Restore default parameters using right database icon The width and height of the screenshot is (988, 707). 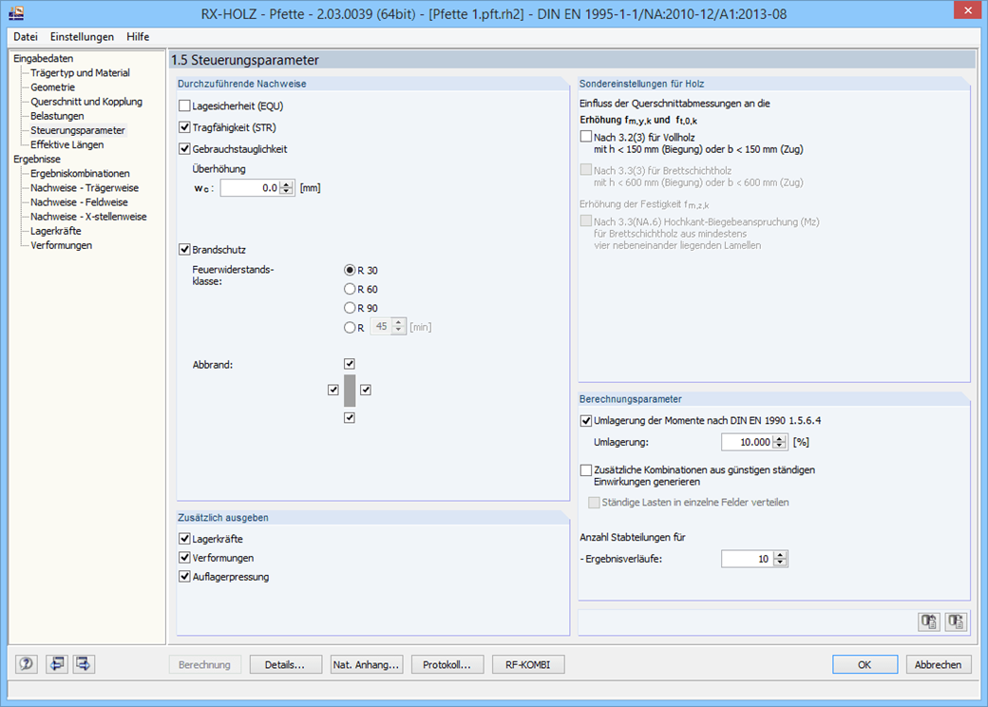coord(956,621)
